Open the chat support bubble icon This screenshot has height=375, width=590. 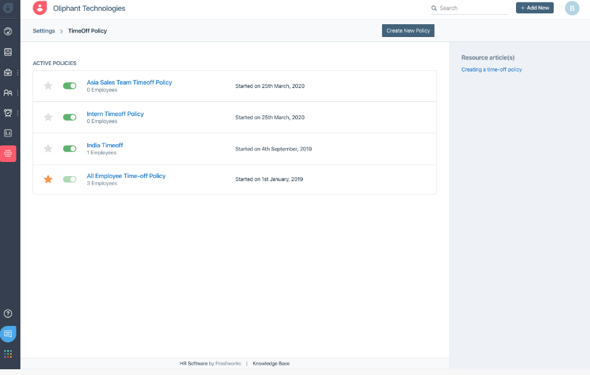pyautogui.click(x=8, y=334)
